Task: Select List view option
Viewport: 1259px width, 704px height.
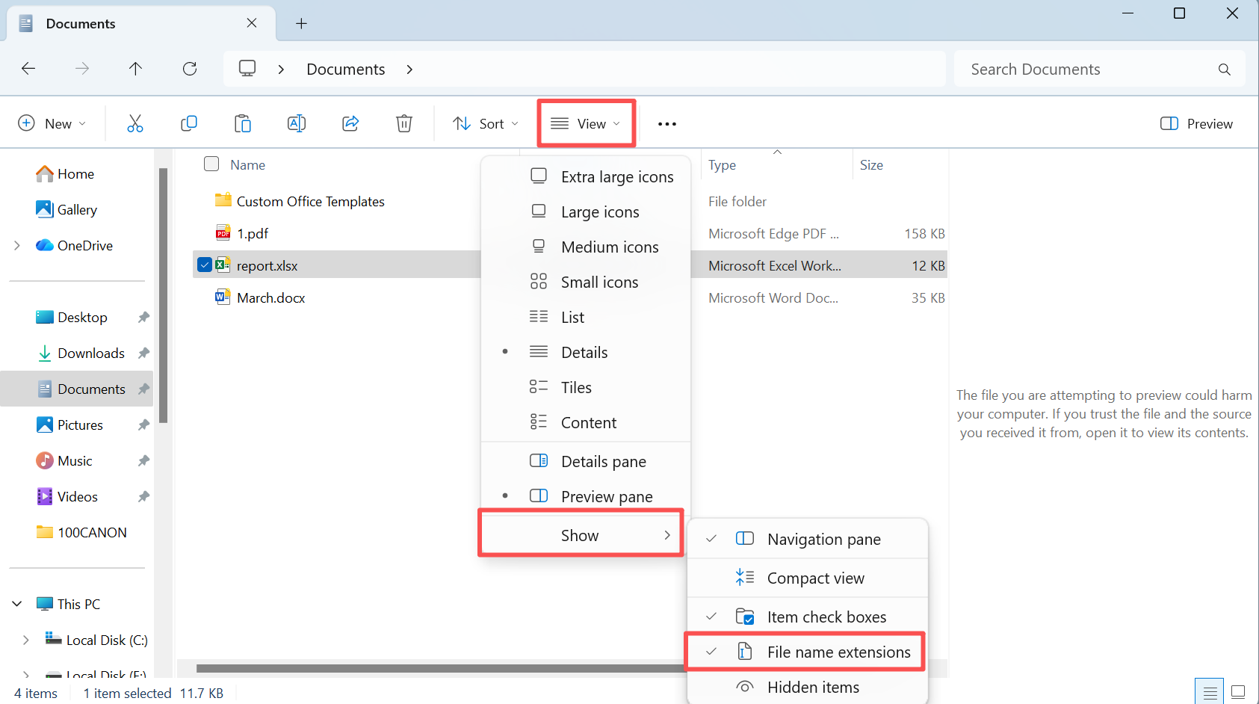Action: pyautogui.click(x=586, y=317)
